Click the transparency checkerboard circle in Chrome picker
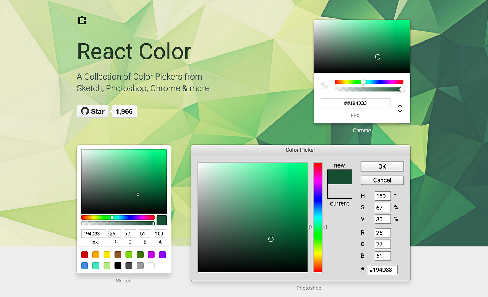Image resolution: width=488 pixels, height=297 pixels. [324, 86]
